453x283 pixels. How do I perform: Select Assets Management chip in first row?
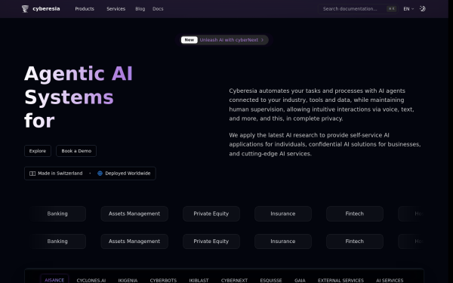[134, 214]
